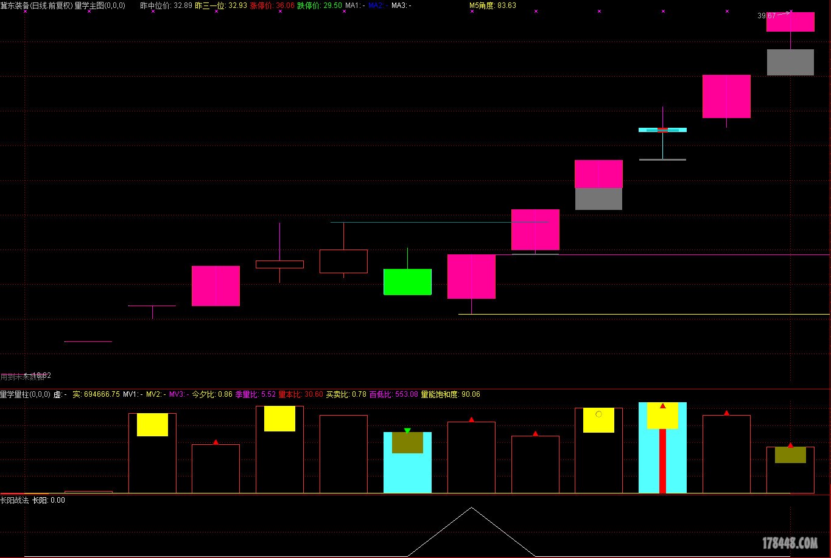This screenshot has width=831, height=558.
Task: Click the green 跌停价: 29.50 readout
Action: (x=320, y=5)
